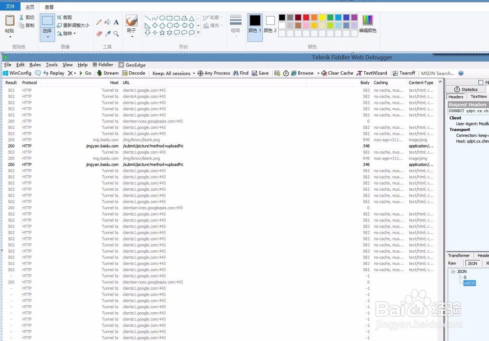Click the Copy icon in Paint
The image size is (489, 341).
point(21,25)
